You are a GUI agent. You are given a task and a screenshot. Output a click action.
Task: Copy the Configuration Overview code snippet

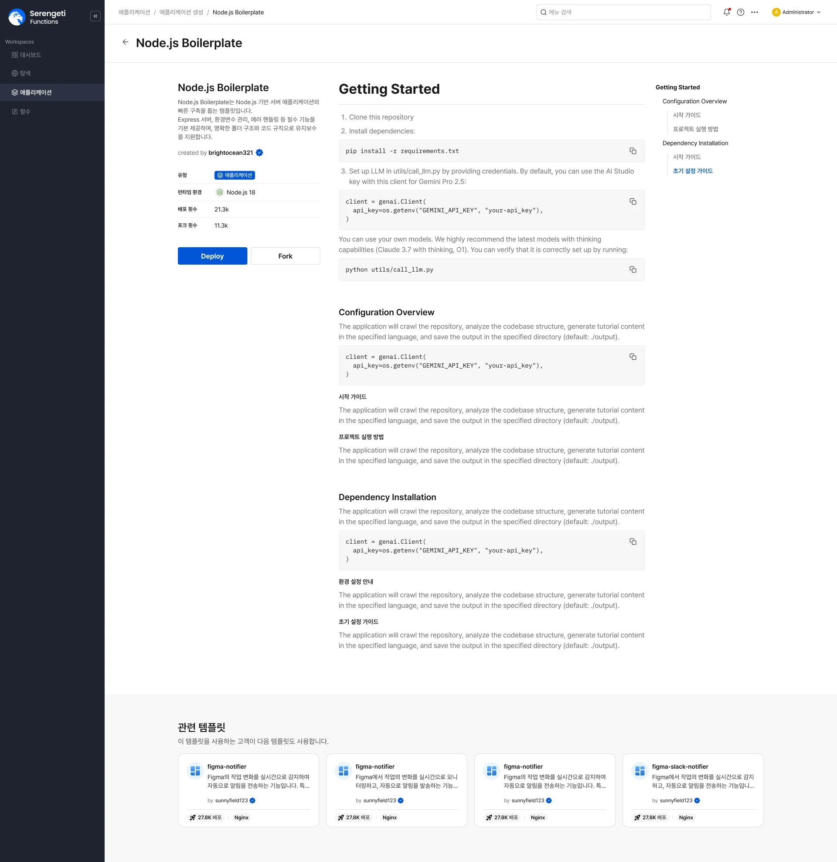(x=633, y=357)
